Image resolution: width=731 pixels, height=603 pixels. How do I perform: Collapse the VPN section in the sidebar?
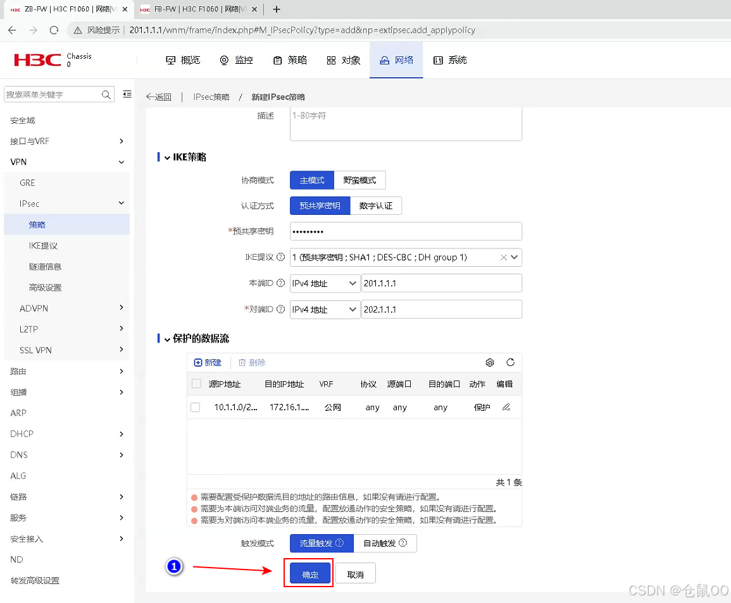(x=121, y=162)
